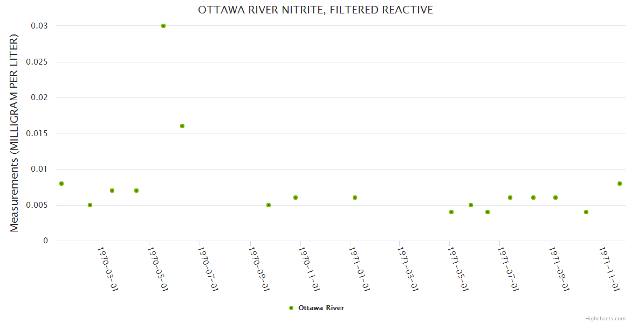Select the 1971-07-01 x-axis date label
The width and height of the screenshot is (631, 323).
(508, 268)
